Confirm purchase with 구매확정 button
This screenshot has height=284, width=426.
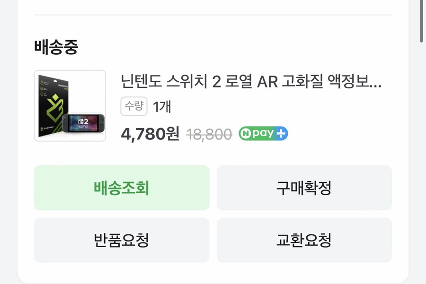coord(305,188)
